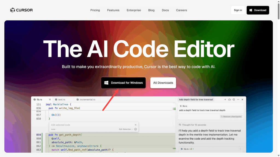The image size is (280, 157).
Task: Click code line 'absolute_path: &Path,'
Action: 67,142
